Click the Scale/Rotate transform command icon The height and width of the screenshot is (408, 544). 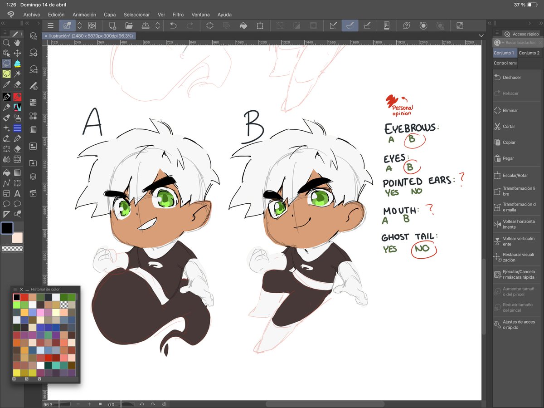[260, 26]
